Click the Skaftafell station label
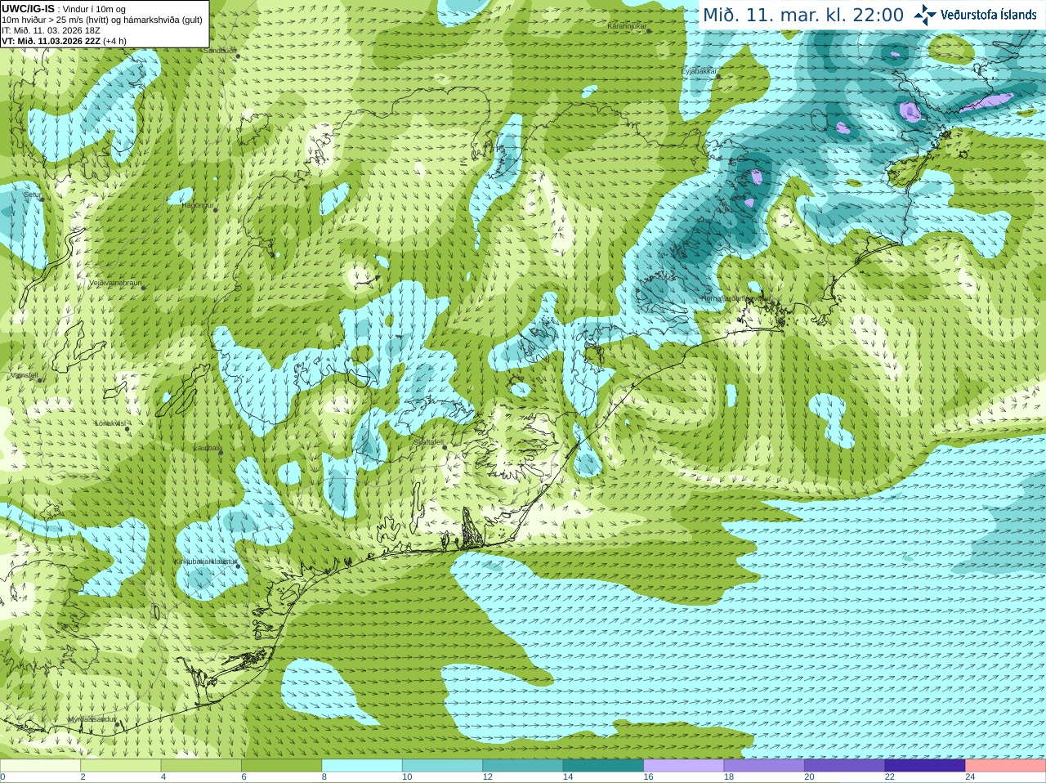Viewport: 1046px width, 783px height. 428,442
